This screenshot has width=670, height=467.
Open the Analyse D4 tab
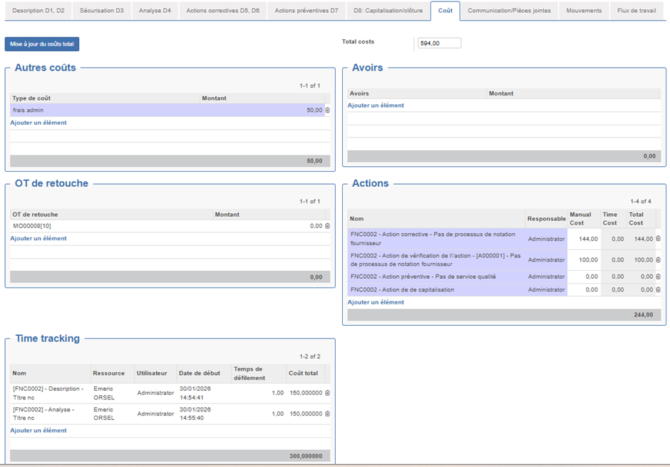[155, 11]
